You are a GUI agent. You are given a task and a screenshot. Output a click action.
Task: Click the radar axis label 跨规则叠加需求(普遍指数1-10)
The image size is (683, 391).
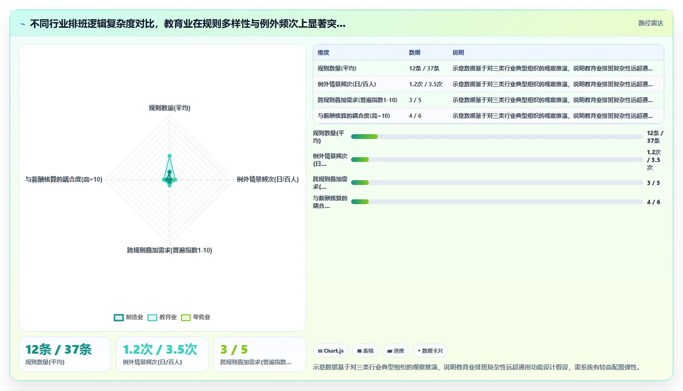point(170,251)
